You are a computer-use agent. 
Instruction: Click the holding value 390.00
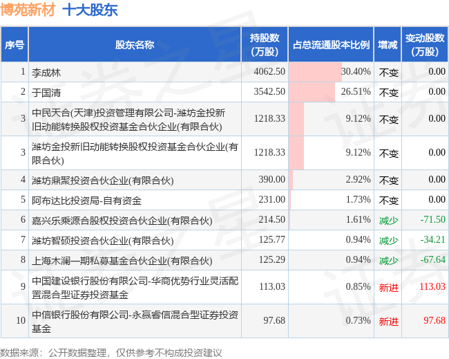(272, 179)
